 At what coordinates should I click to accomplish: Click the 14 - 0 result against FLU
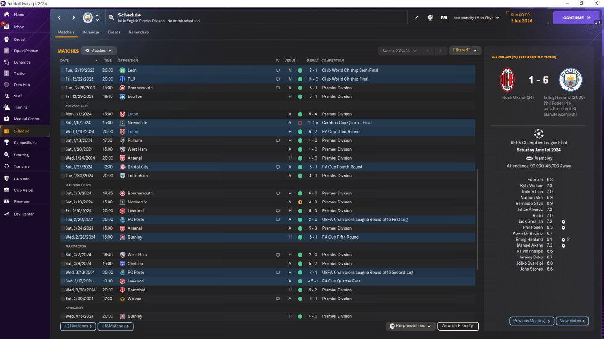(x=313, y=79)
